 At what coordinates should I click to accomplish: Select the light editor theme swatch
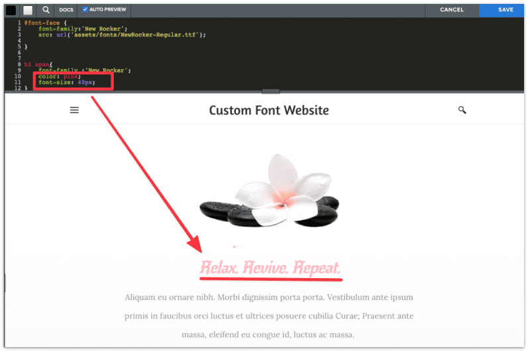[x=28, y=10]
